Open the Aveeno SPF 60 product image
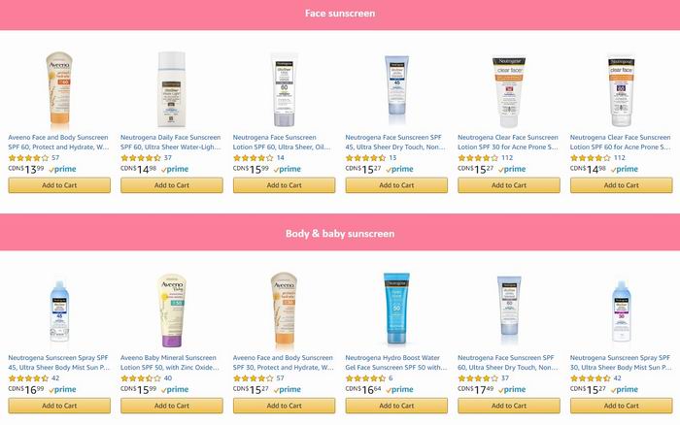 click(59, 89)
